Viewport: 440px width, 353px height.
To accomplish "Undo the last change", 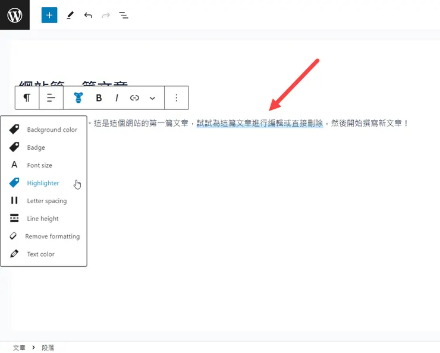I will click(88, 15).
